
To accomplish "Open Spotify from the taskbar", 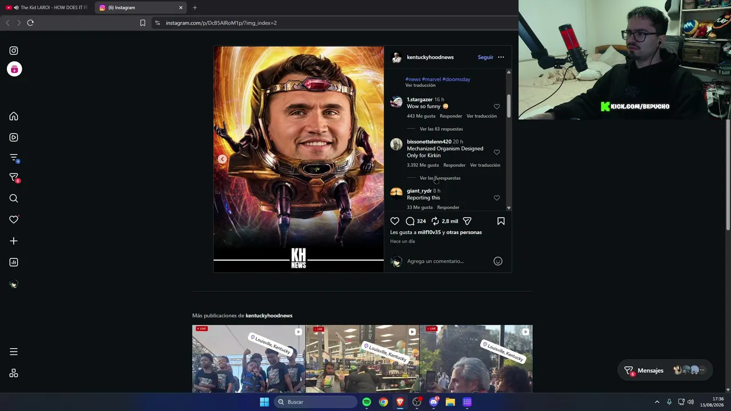I will (367, 402).
